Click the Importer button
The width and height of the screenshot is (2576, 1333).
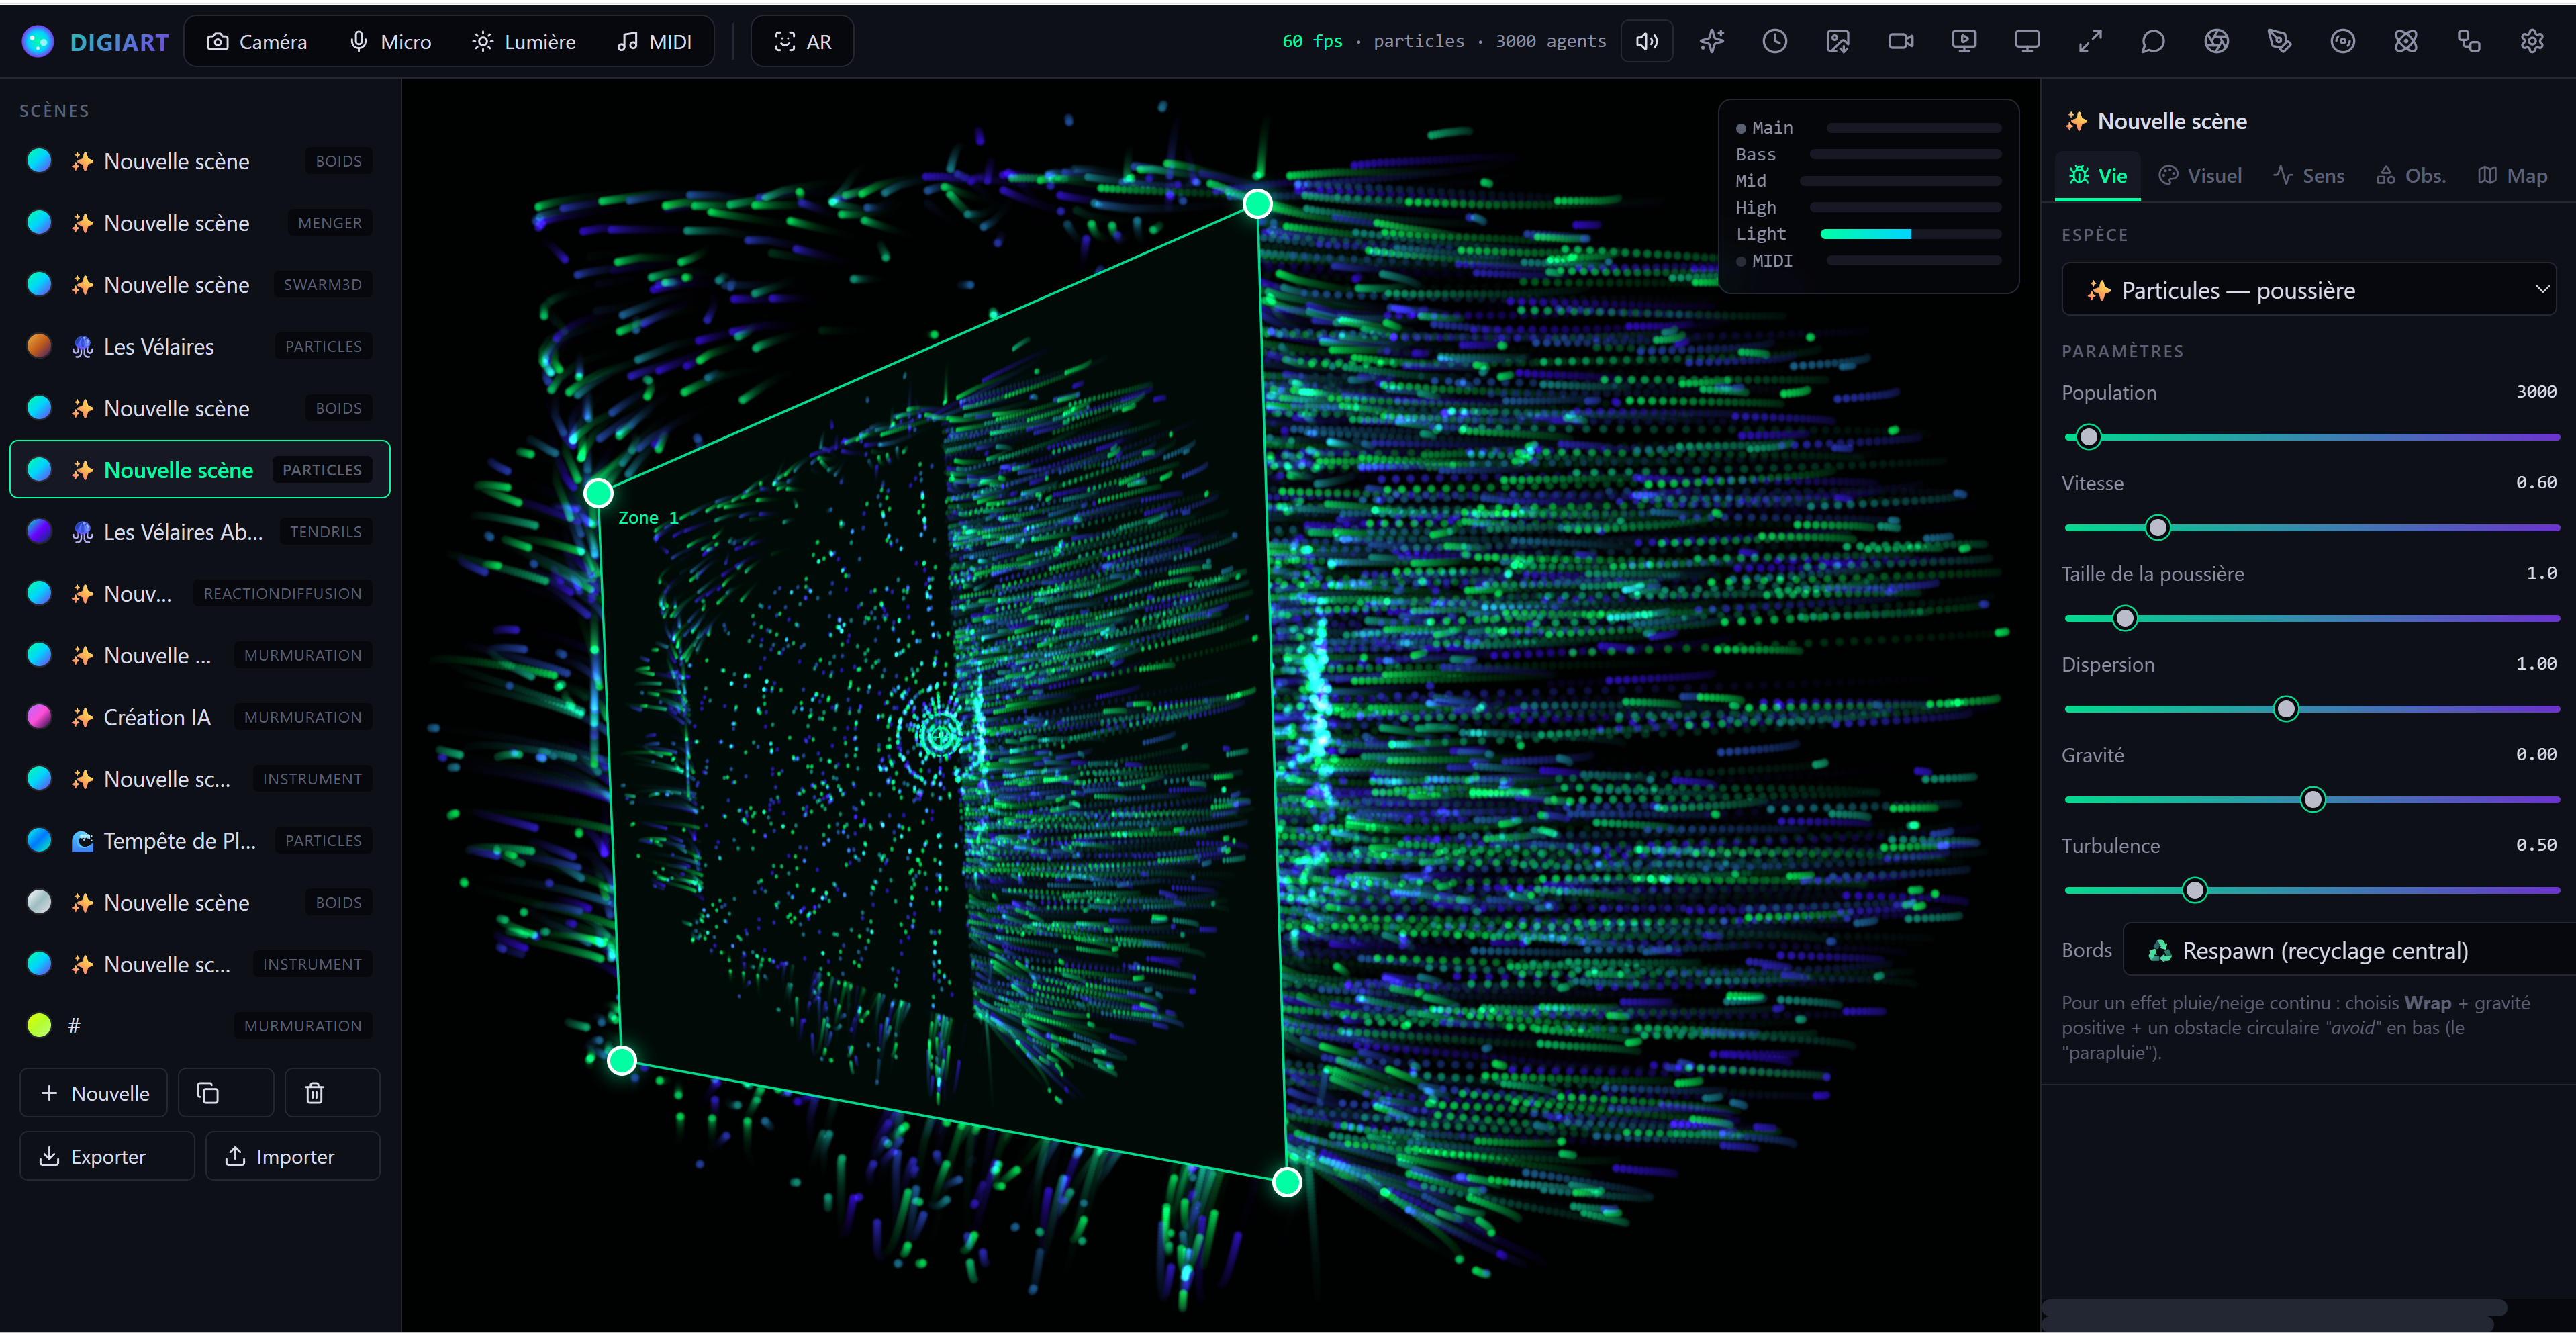[293, 1156]
